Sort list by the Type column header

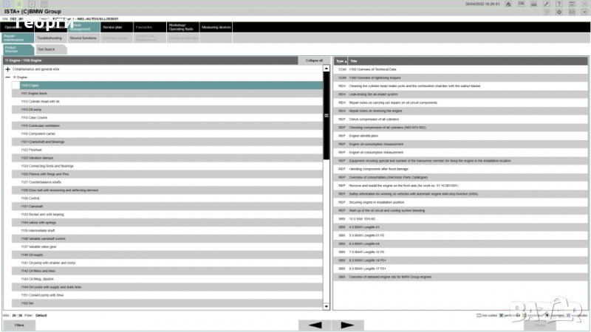pyautogui.click(x=341, y=61)
